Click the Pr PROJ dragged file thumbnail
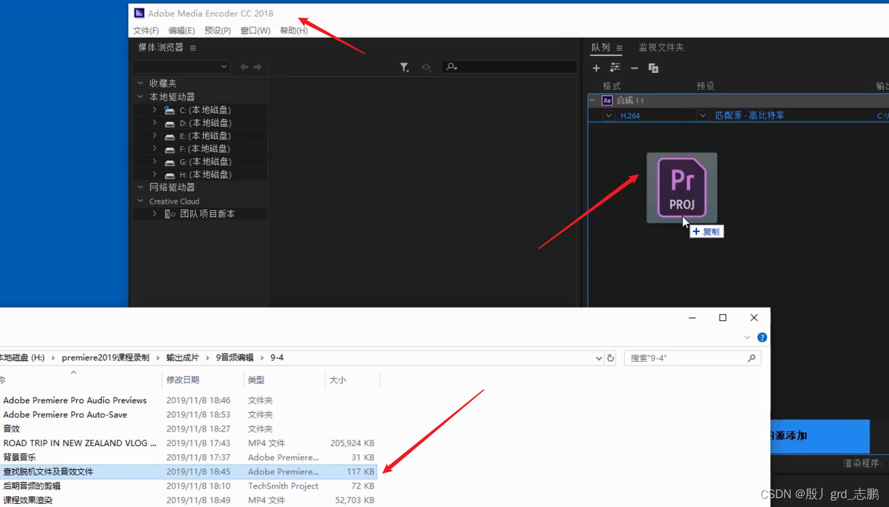The width and height of the screenshot is (889, 507). pyautogui.click(x=682, y=187)
